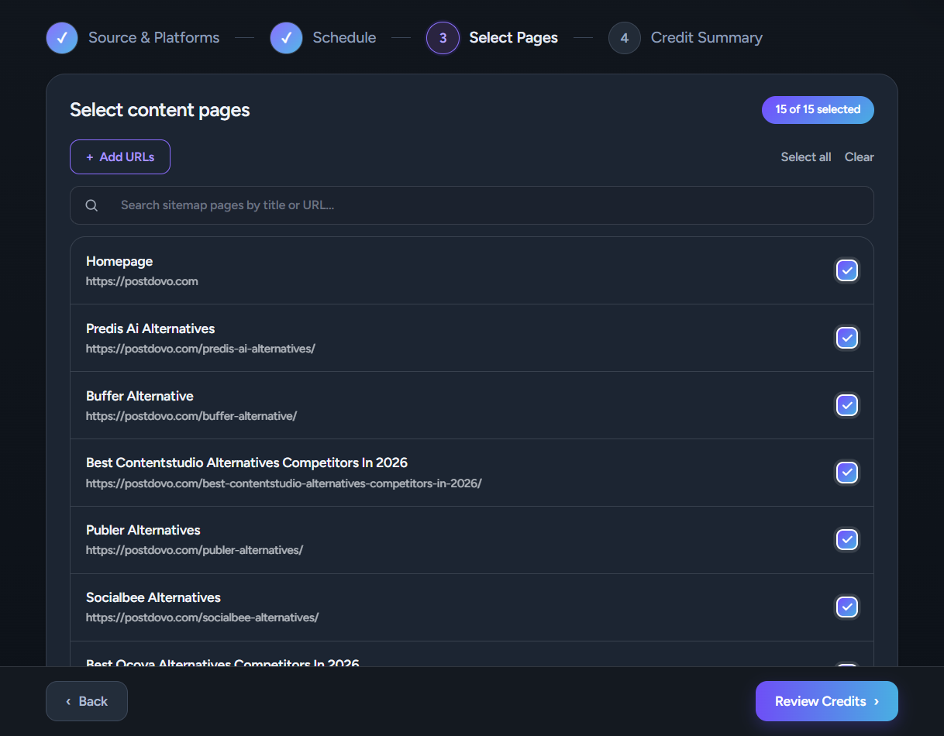944x736 pixels.
Task: Click the 15 of 15 selected badge
Action: click(x=818, y=110)
